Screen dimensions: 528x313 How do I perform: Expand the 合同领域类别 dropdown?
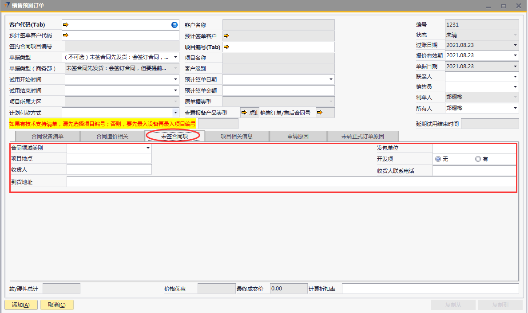(x=148, y=149)
